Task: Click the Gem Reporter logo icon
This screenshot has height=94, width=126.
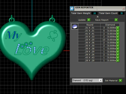Action: point(72,8)
